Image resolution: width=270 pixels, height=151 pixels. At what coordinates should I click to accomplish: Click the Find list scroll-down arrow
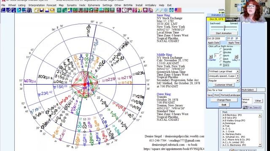click(260, 145)
